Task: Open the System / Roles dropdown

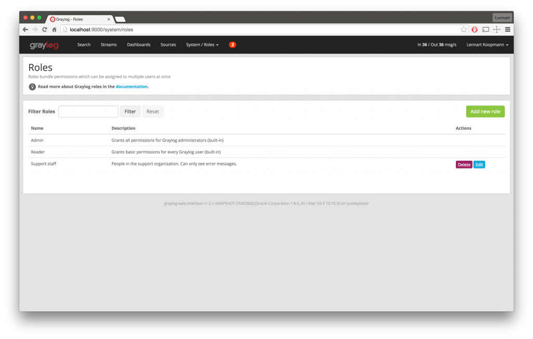Action: (202, 45)
